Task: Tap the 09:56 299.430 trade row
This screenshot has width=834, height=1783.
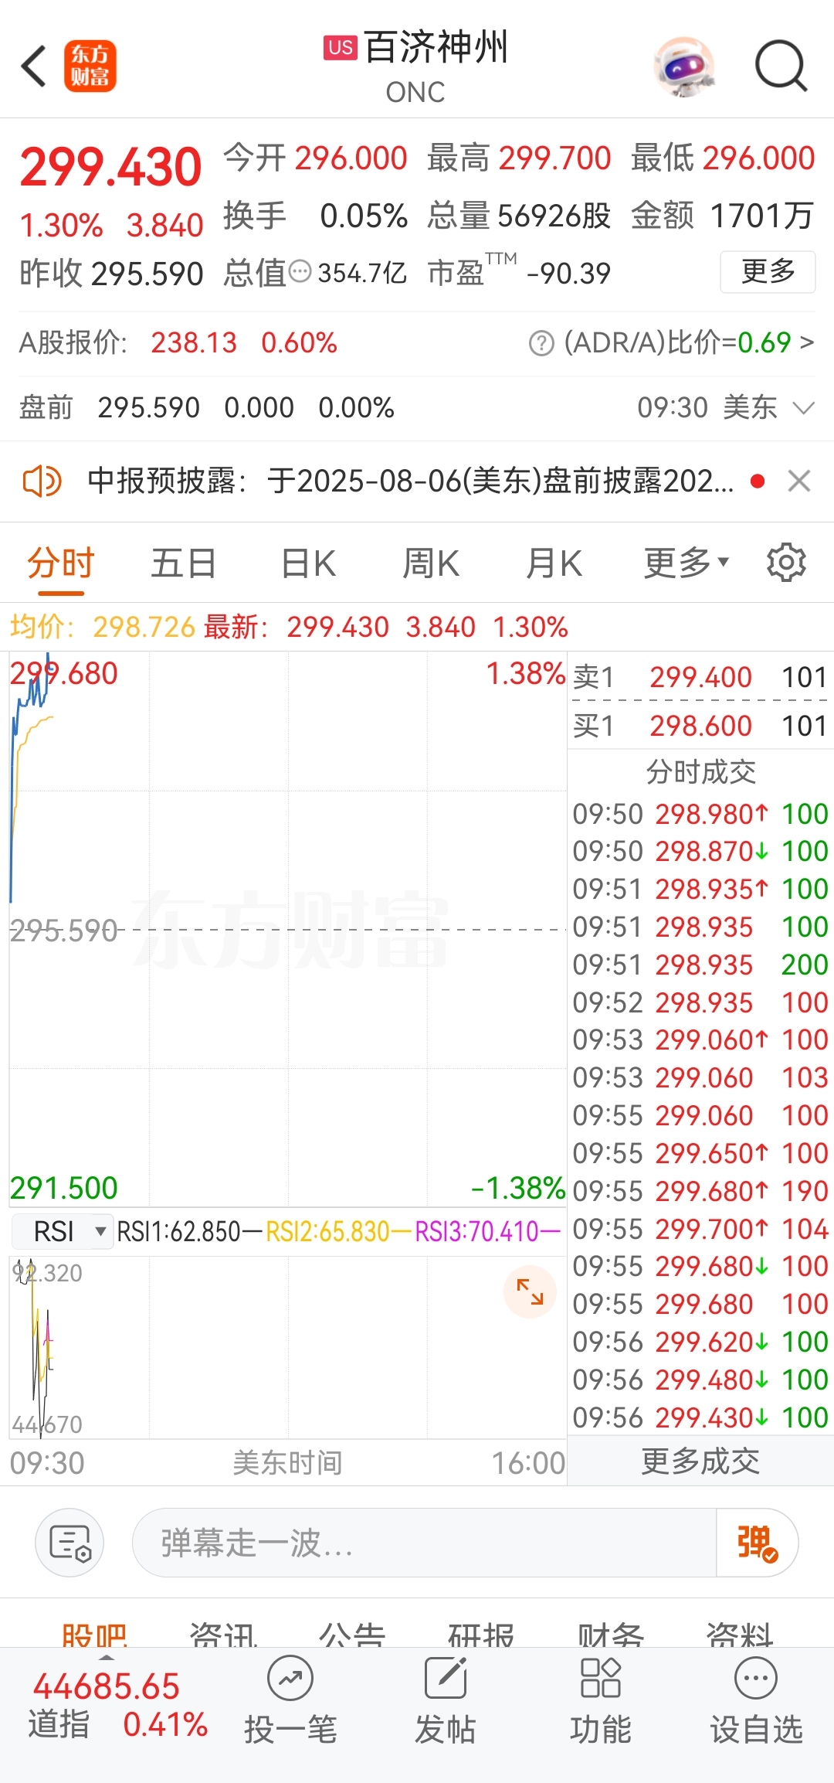Action: point(700,1417)
